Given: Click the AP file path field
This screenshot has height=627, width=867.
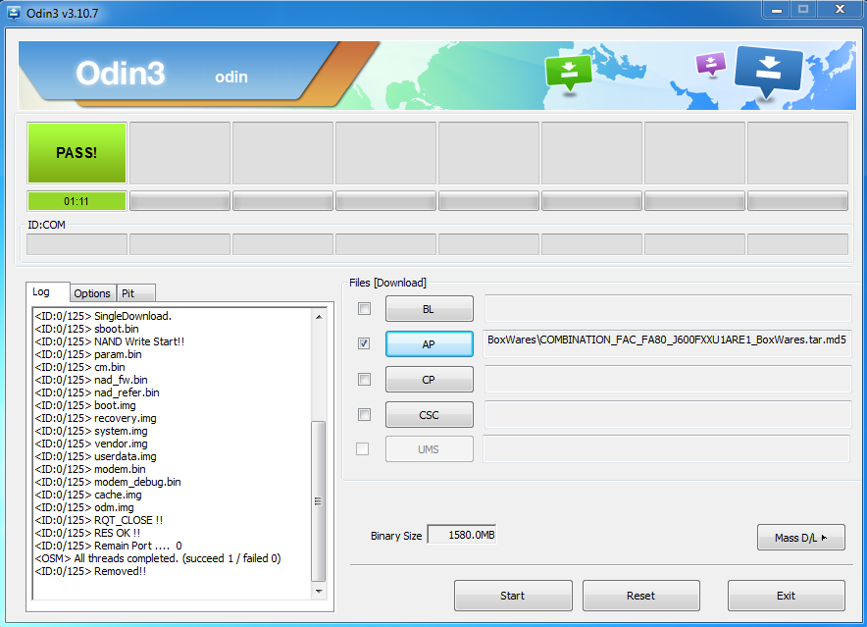Looking at the screenshot, I should coord(667,343).
